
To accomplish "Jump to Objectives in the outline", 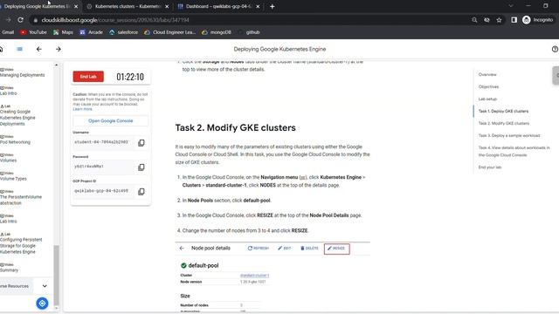I will [x=488, y=86].
